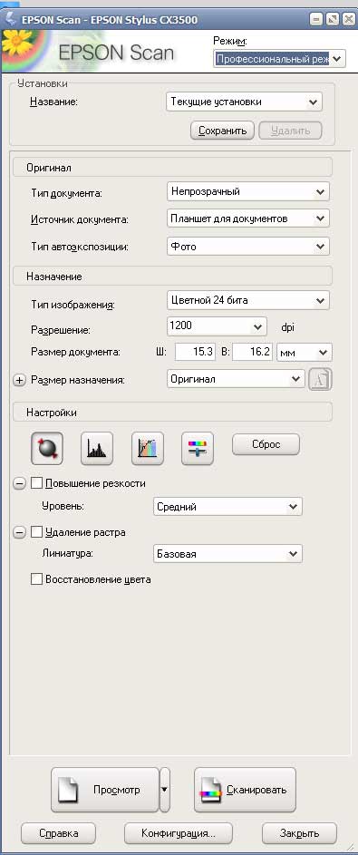Click the EPSON Scan title bar icon
This screenshot has width=358, height=855.
click(10, 20)
